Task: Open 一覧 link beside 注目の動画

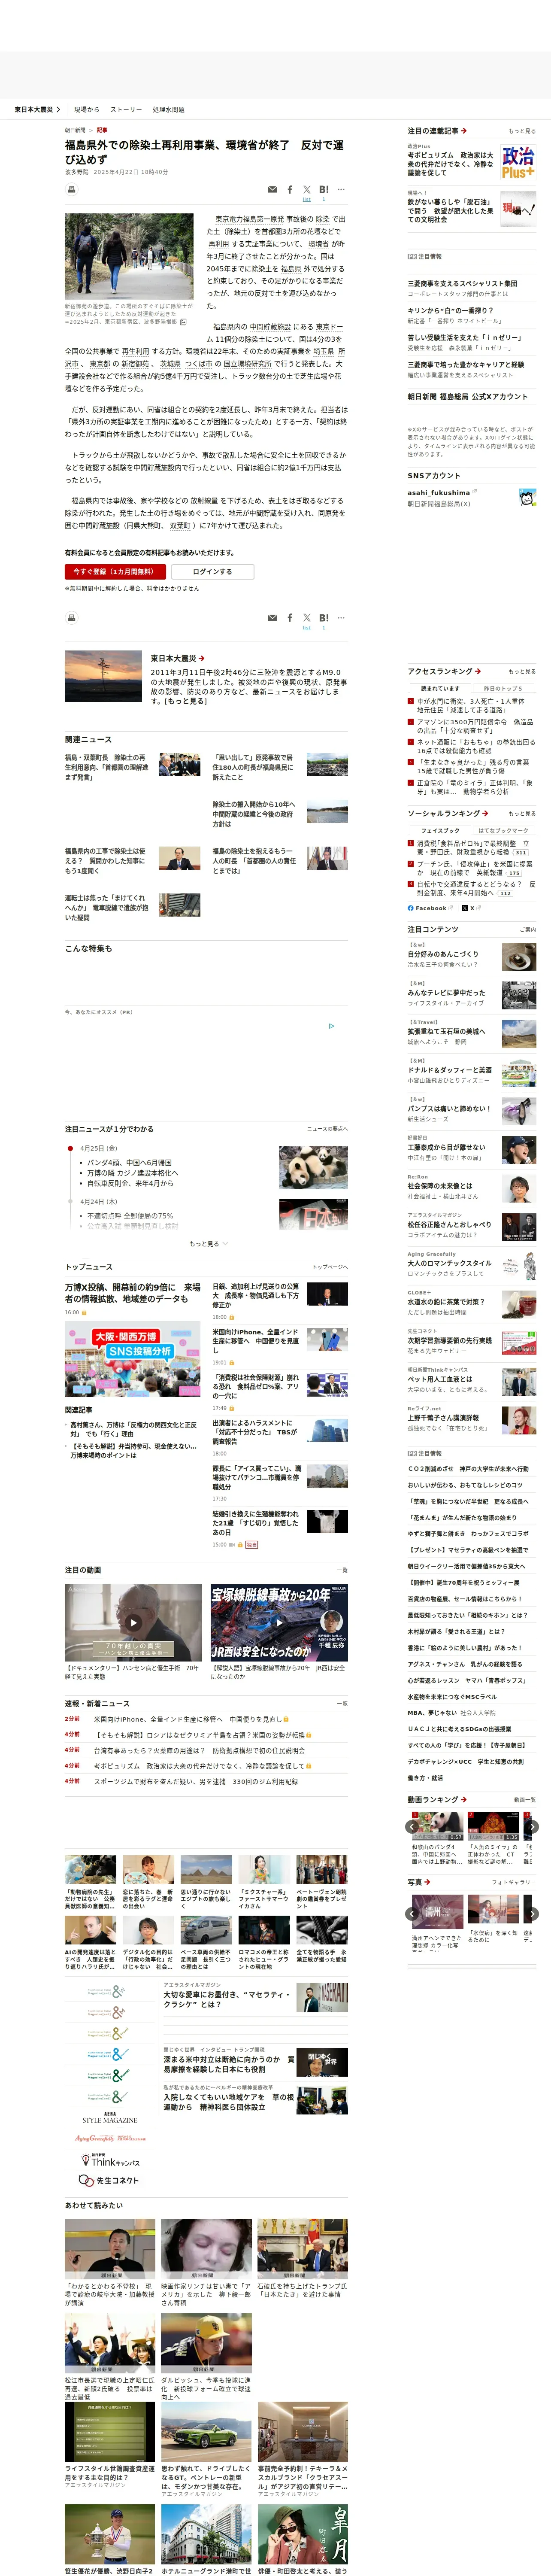Action: pyautogui.click(x=342, y=1570)
